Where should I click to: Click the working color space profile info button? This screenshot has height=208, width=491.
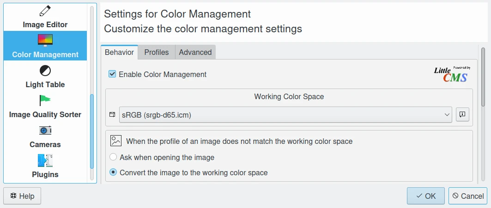coord(462,115)
